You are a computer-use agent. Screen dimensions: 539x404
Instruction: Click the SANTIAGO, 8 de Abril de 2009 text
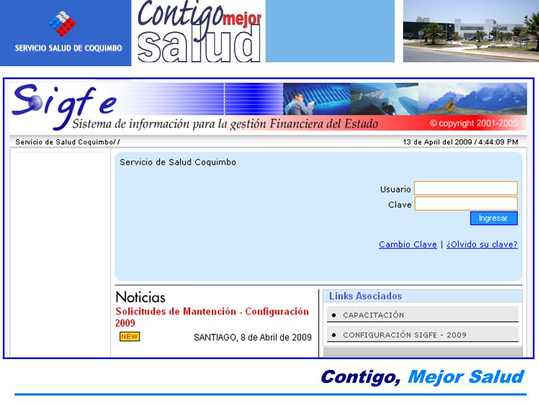[x=253, y=337]
